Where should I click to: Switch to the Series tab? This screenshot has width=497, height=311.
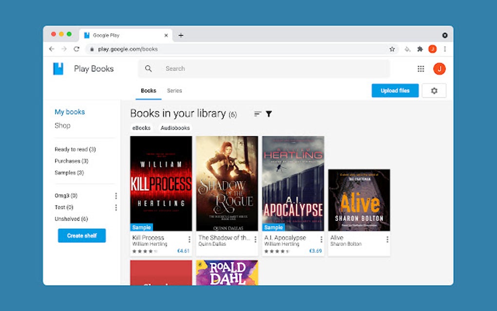174,91
